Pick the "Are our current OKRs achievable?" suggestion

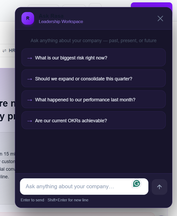(94, 120)
